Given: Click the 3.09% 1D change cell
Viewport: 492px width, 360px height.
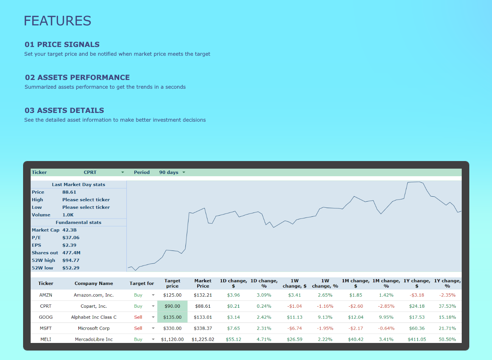Looking at the screenshot, I should pyautogui.click(x=264, y=295).
